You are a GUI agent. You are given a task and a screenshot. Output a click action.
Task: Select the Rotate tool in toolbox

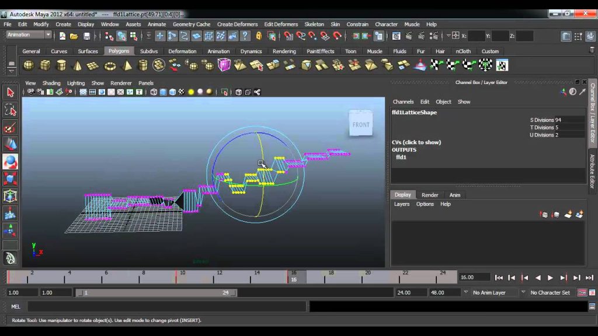pos(11,162)
